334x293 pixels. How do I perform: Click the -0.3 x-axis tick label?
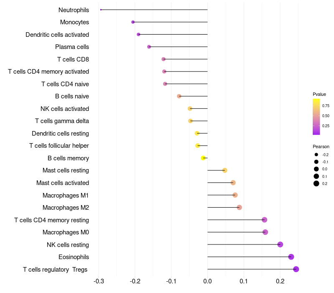click(x=99, y=281)
